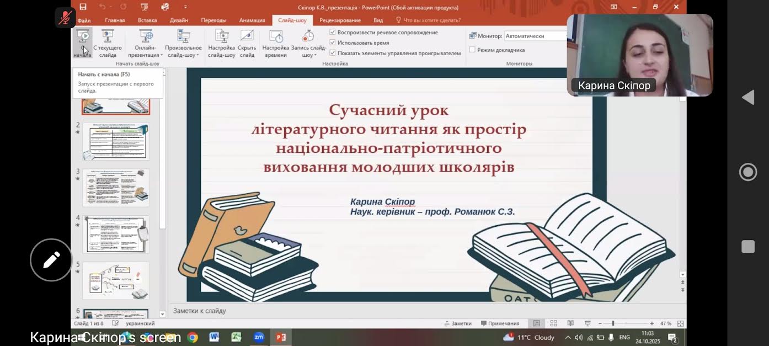Start presentation from the status bar icon

click(588, 323)
